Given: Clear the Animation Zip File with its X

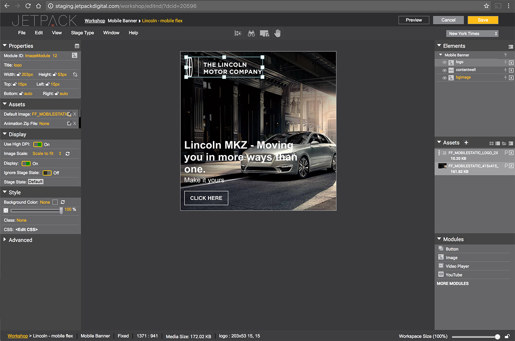Looking at the screenshot, I should 75,123.
